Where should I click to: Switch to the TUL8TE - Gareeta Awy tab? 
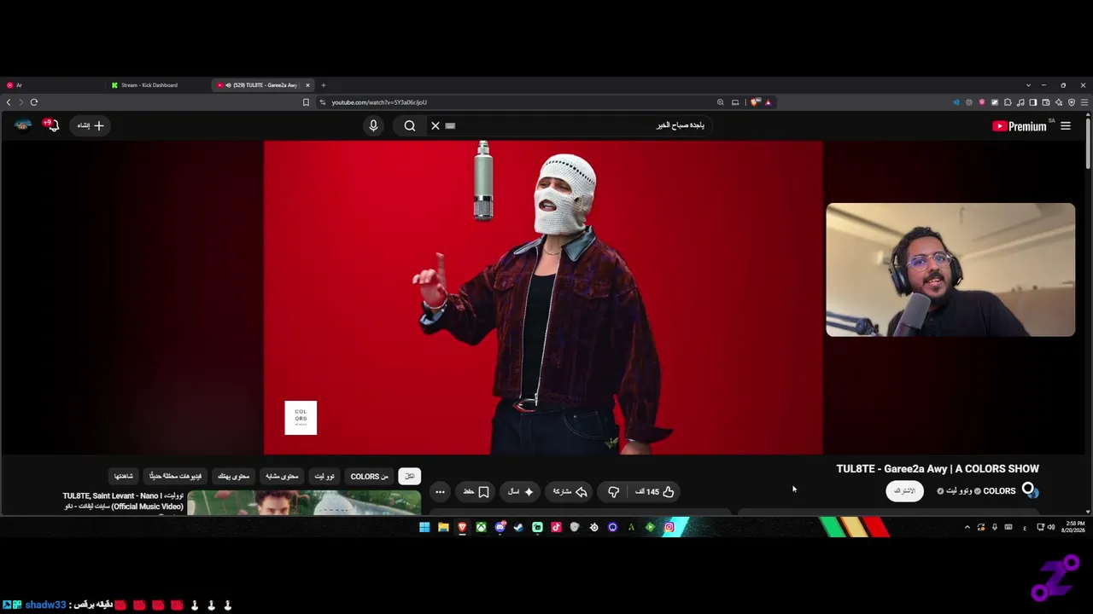coord(260,85)
